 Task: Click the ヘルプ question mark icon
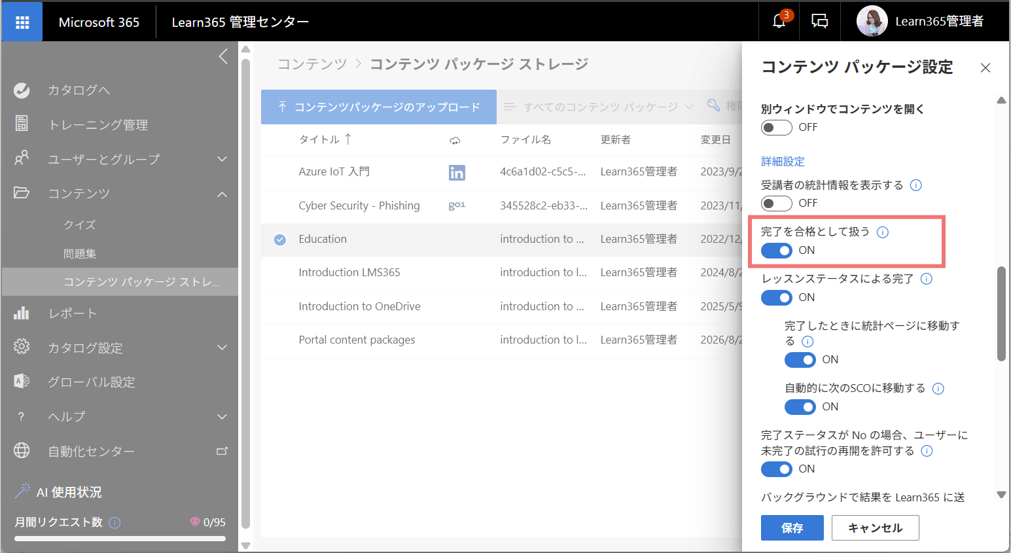[21, 416]
